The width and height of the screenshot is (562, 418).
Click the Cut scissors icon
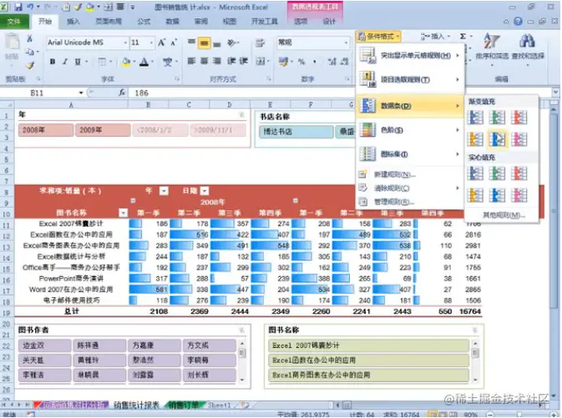(x=29, y=38)
